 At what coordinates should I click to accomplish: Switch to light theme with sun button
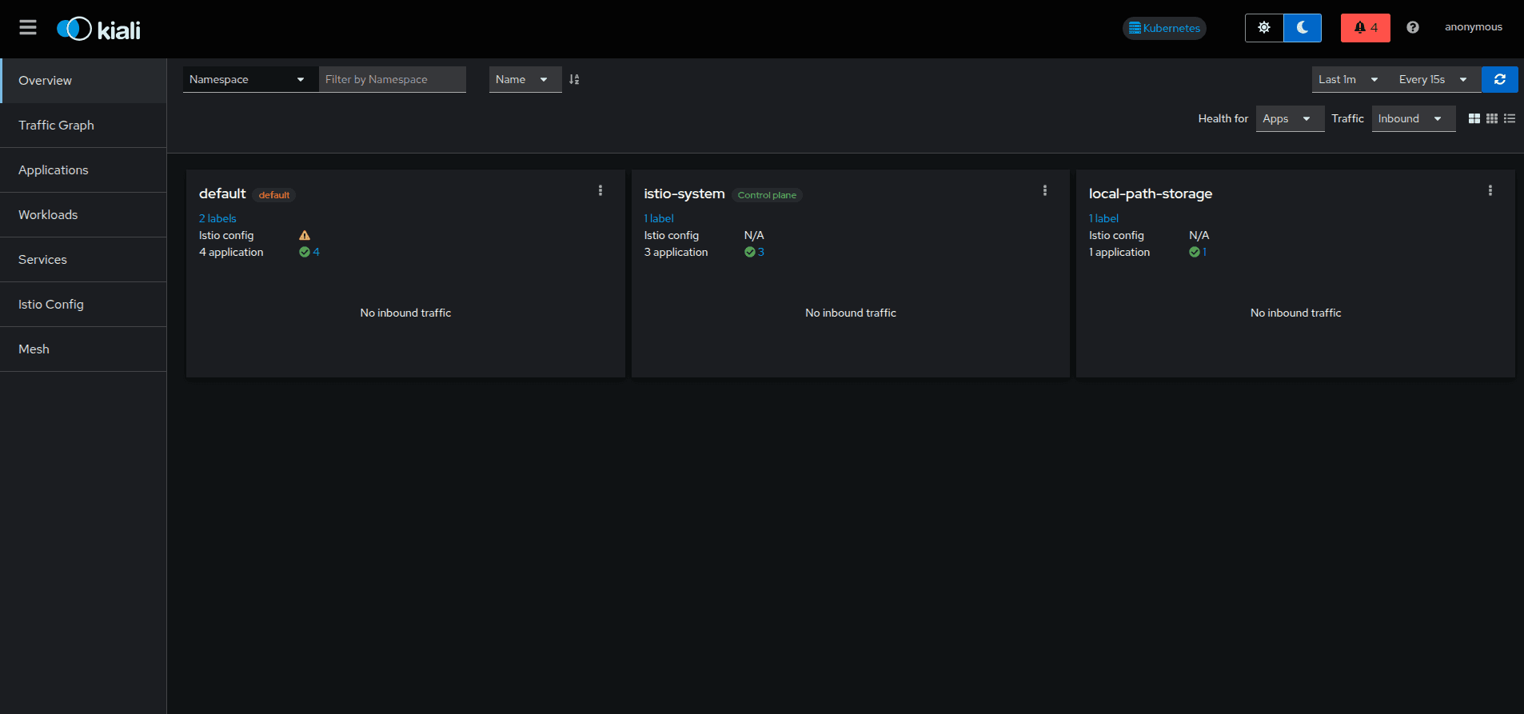point(1264,28)
